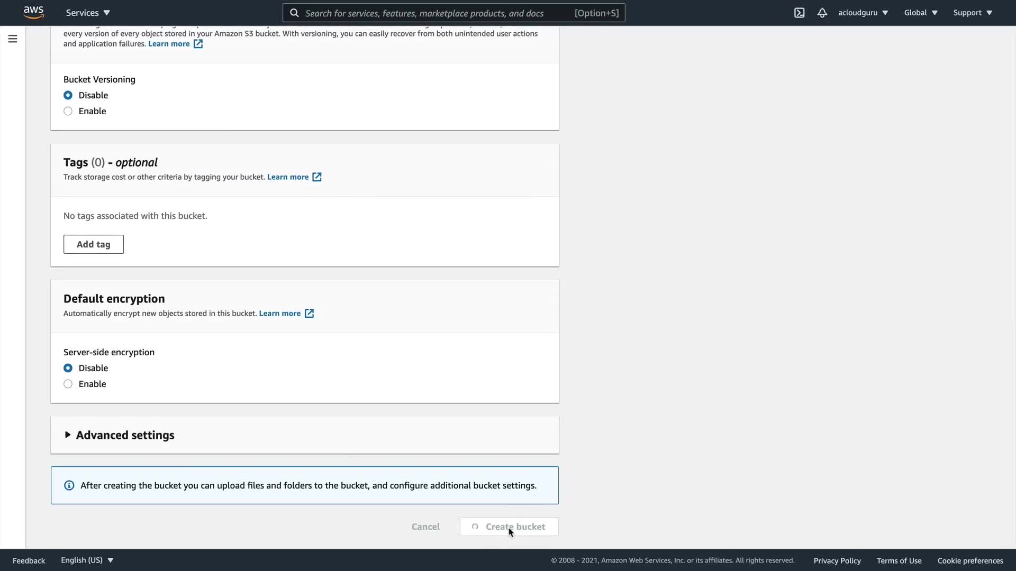
Task: Click the info icon in the blue notice
Action: click(69, 485)
